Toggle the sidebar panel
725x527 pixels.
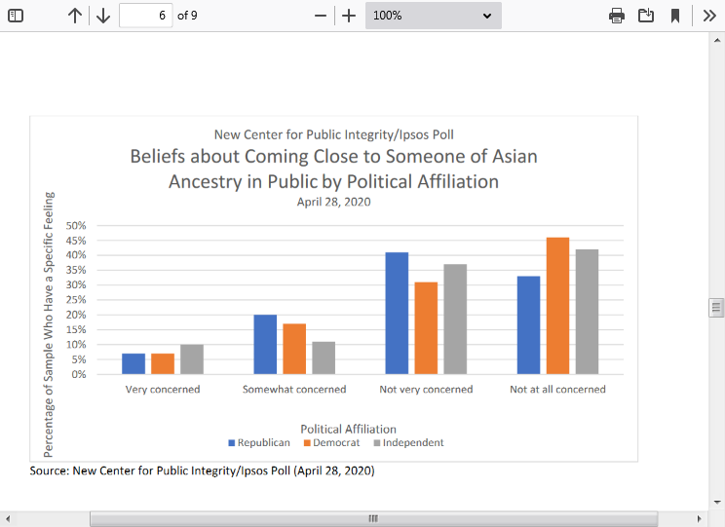point(16,16)
